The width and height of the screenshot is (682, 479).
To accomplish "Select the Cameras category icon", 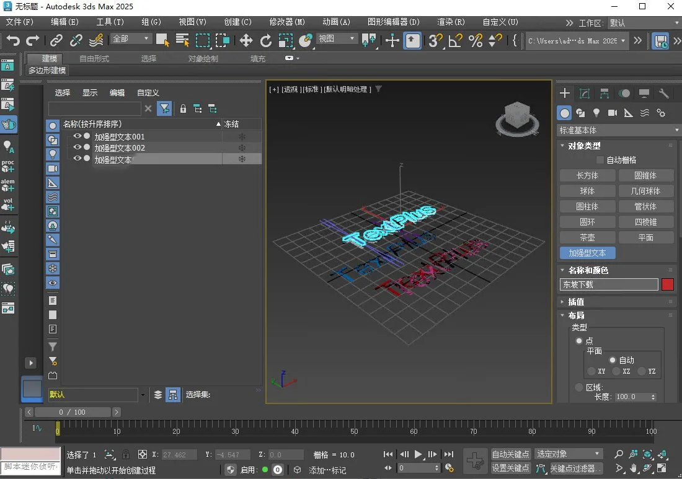I will point(613,113).
